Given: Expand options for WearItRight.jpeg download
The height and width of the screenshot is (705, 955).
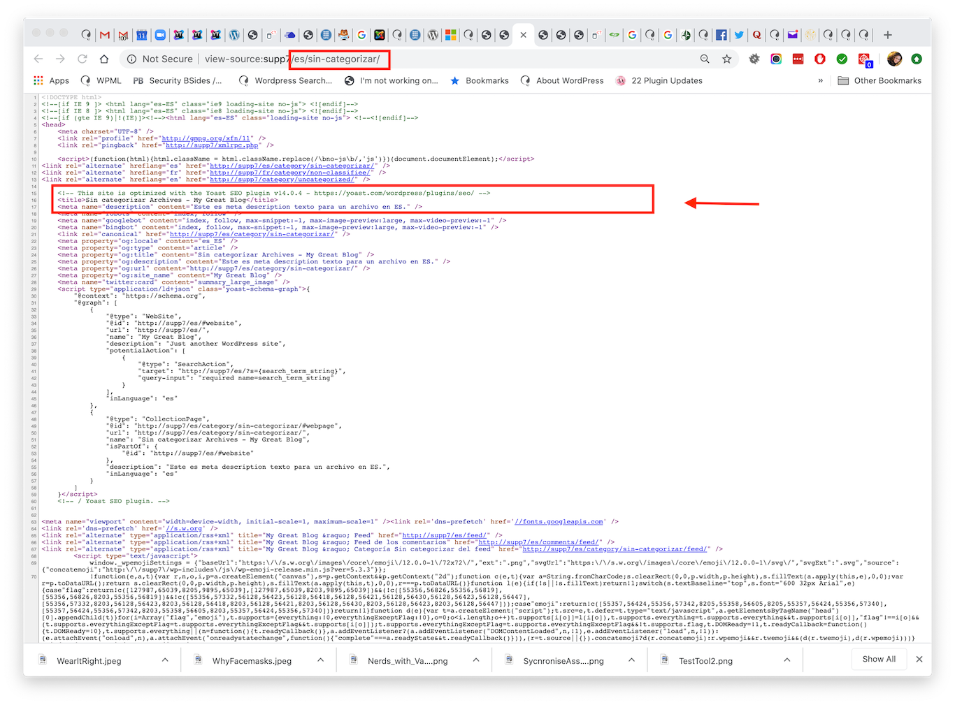Looking at the screenshot, I should click(165, 660).
